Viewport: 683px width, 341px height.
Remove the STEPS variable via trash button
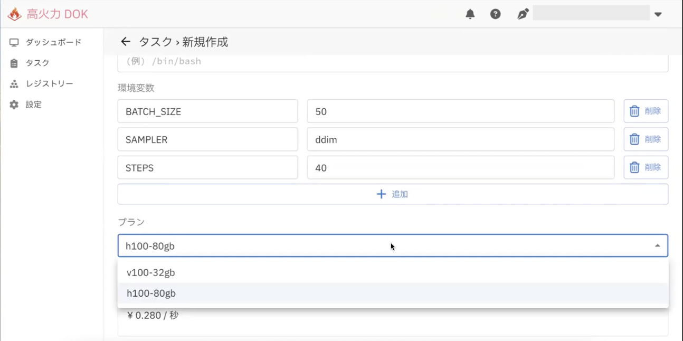click(646, 167)
